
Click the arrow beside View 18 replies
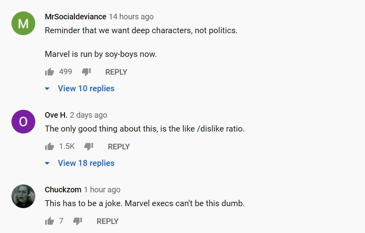pos(48,163)
